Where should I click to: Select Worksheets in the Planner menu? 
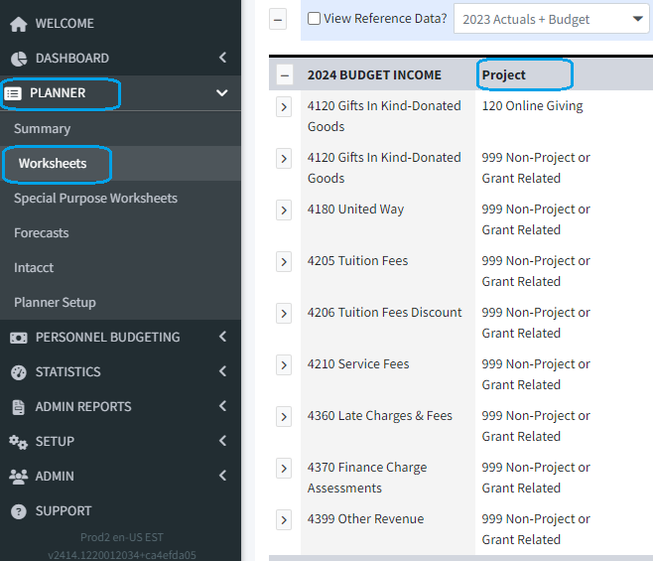53,164
